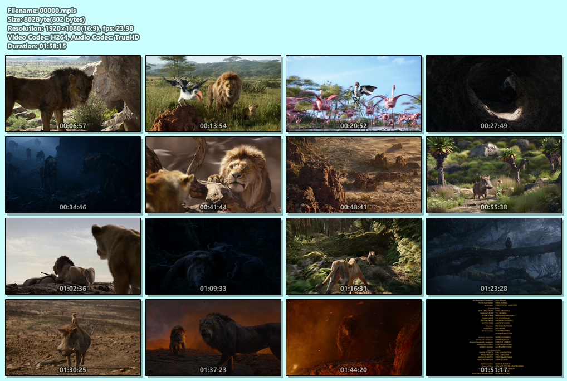
Task: Click the 'Duration: 01:58:15' text
Action: point(37,46)
